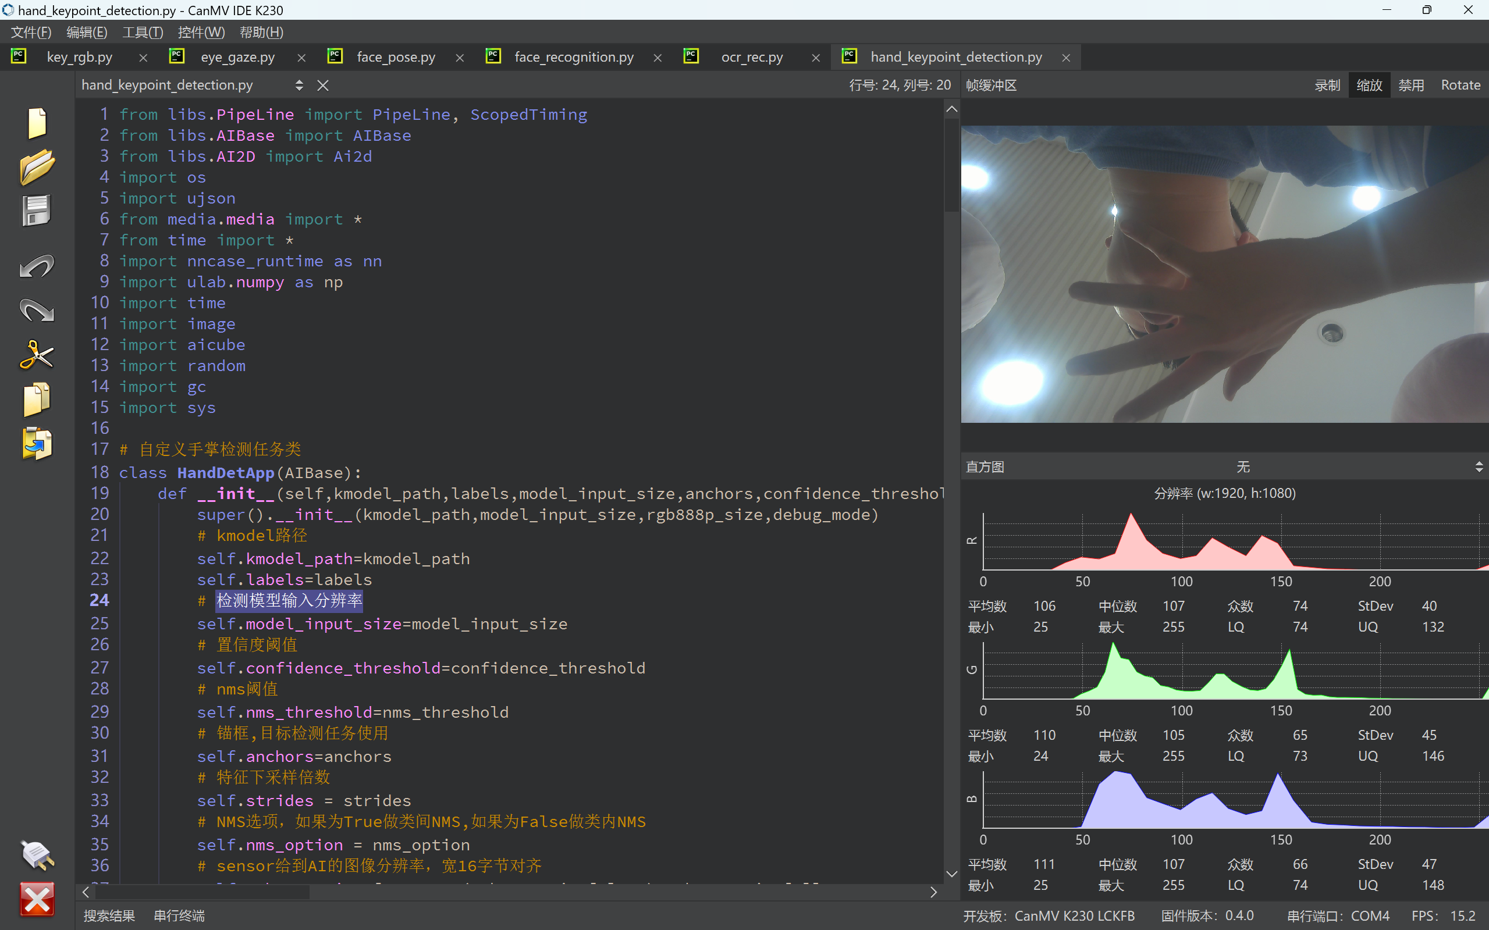Open the 工具(T) menu
The width and height of the screenshot is (1489, 930).
tap(142, 32)
